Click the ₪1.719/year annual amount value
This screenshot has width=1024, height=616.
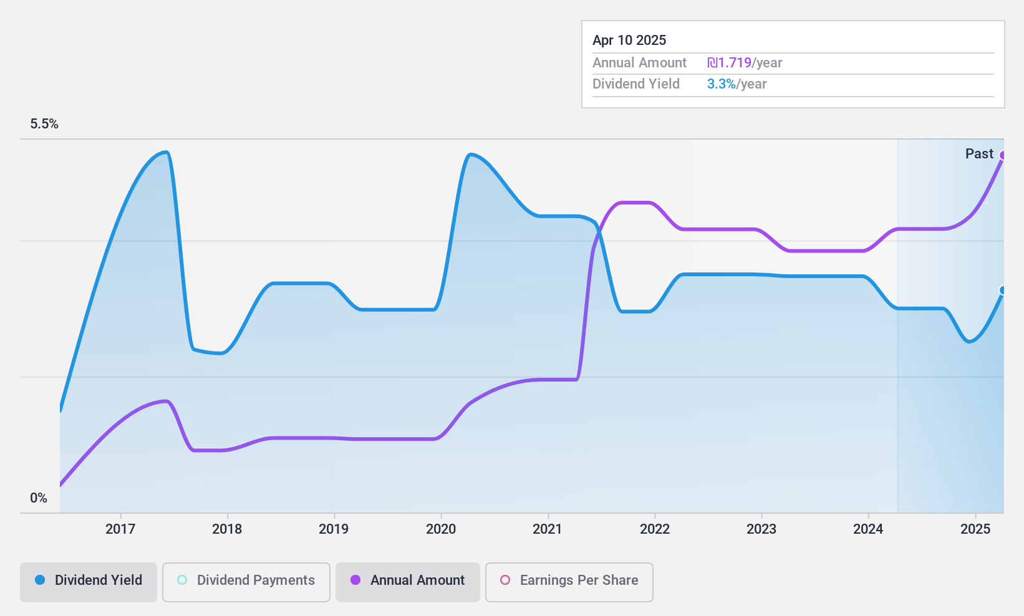click(745, 63)
